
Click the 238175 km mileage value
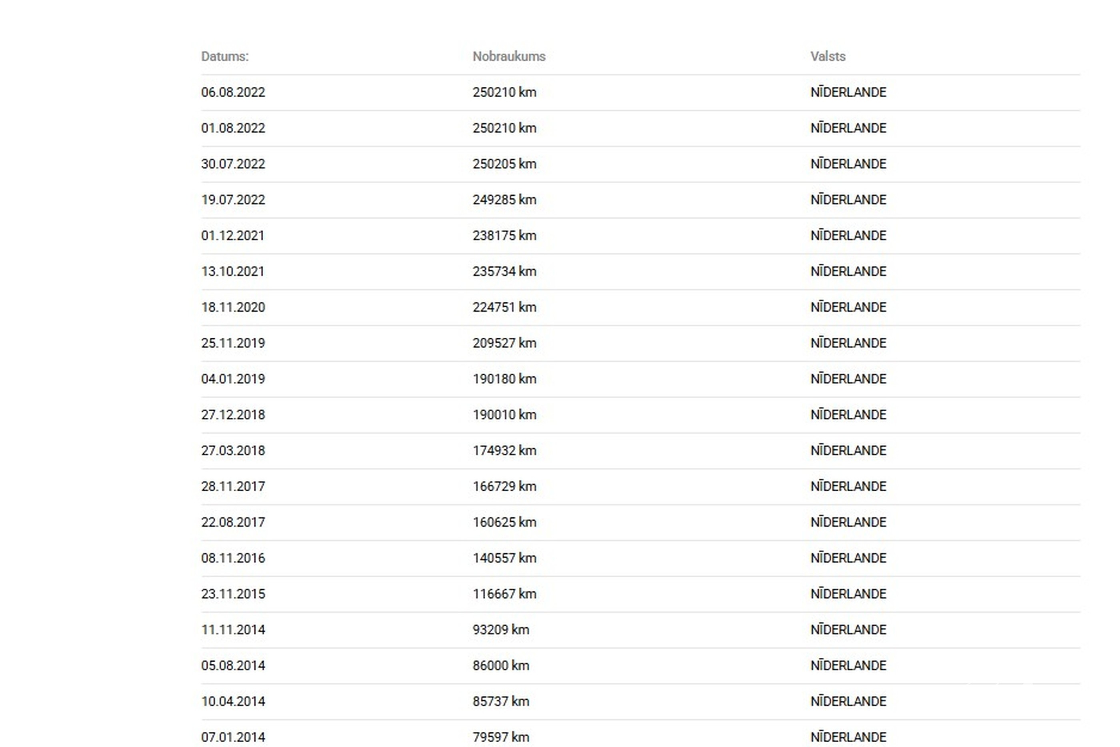click(504, 235)
